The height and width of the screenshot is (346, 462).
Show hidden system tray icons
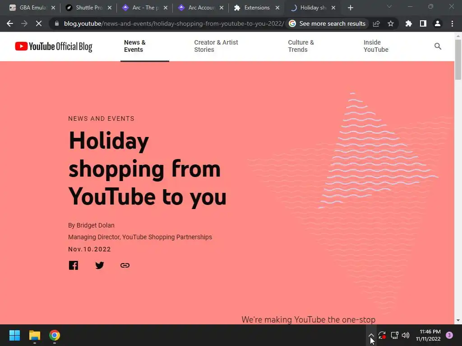[x=371, y=335]
